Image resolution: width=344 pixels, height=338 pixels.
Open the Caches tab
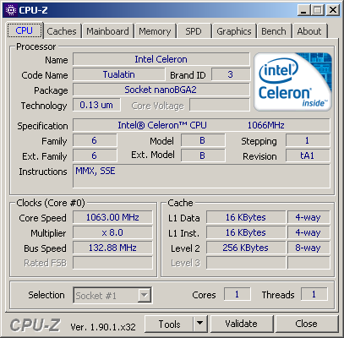[62, 31]
